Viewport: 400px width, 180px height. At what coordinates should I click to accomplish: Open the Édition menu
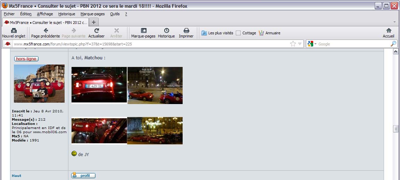[x=26, y=14]
